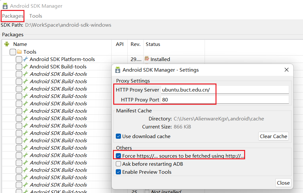Click the HTTP Proxy Server input field
Viewport: 303px width, 193px height.
click(225, 90)
